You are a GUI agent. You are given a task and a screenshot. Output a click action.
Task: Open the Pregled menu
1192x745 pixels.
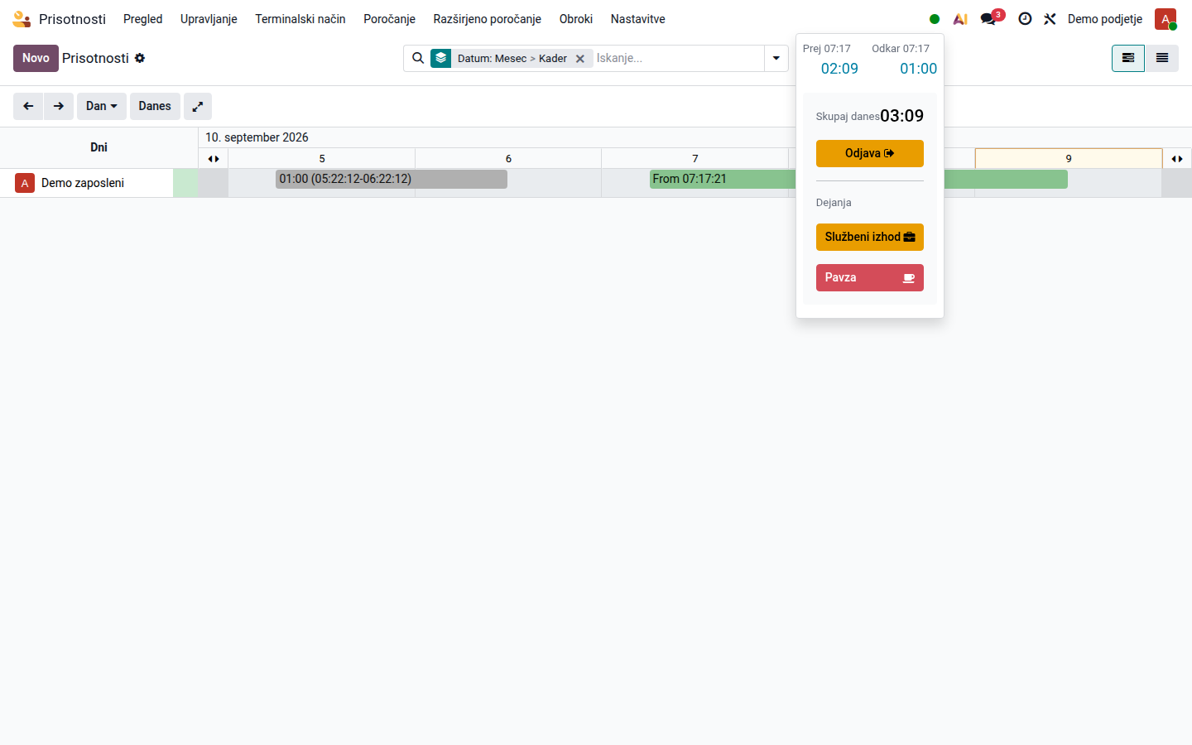click(x=143, y=19)
